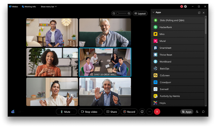The width and height of the screenshot is (216, 128).
Task: Open the Mute audio options arrow
Action: (x=75, y=112)
